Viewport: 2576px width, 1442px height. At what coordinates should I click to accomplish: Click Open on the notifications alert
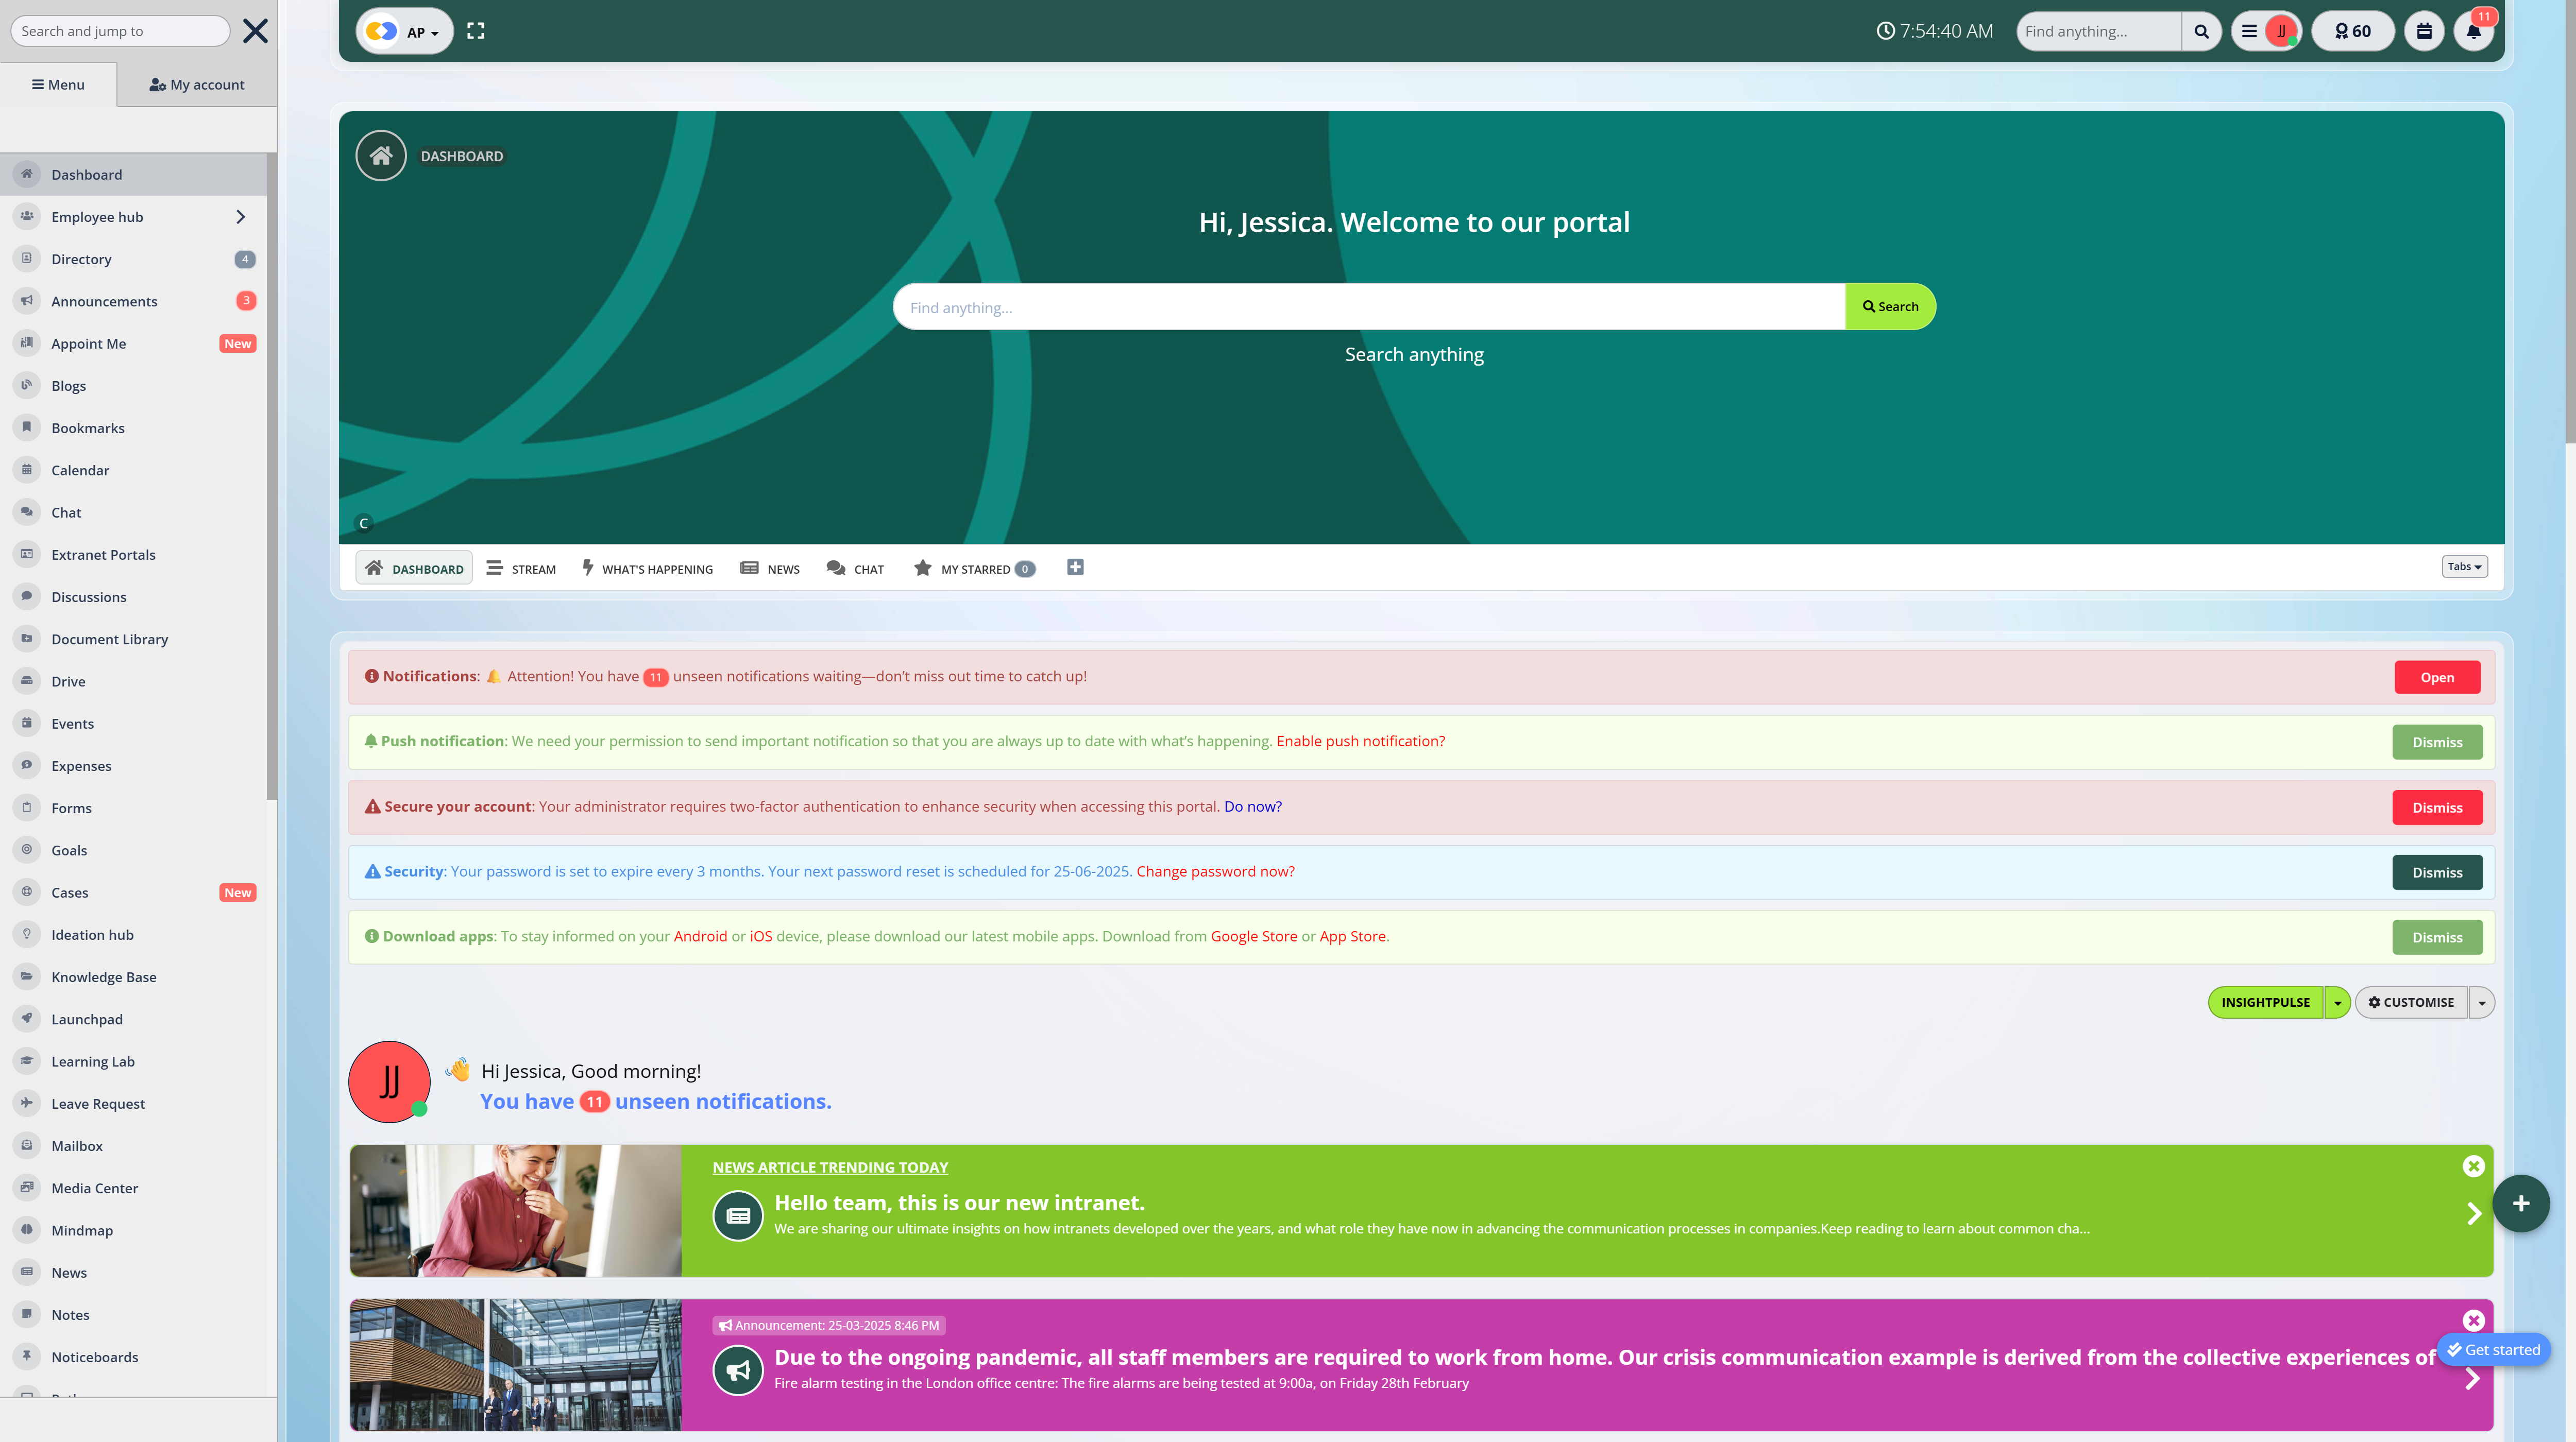tap(2437, 678)
